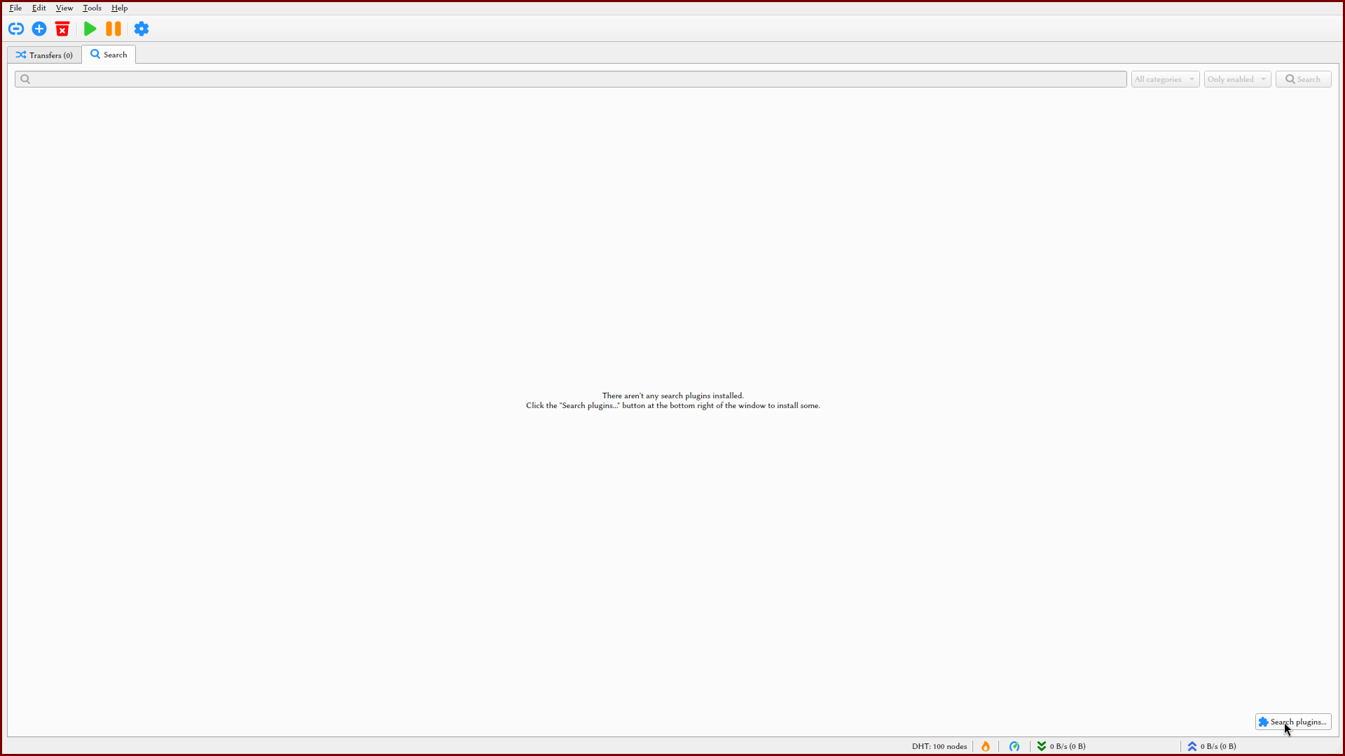Expand the Only enabled dropdown

point(1237,79)
